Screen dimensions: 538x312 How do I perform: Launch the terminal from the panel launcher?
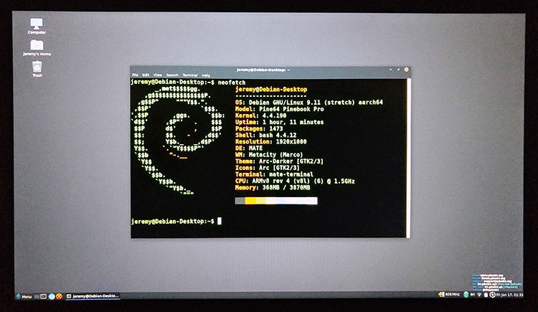pyautogui.click(x=43, y=296)
